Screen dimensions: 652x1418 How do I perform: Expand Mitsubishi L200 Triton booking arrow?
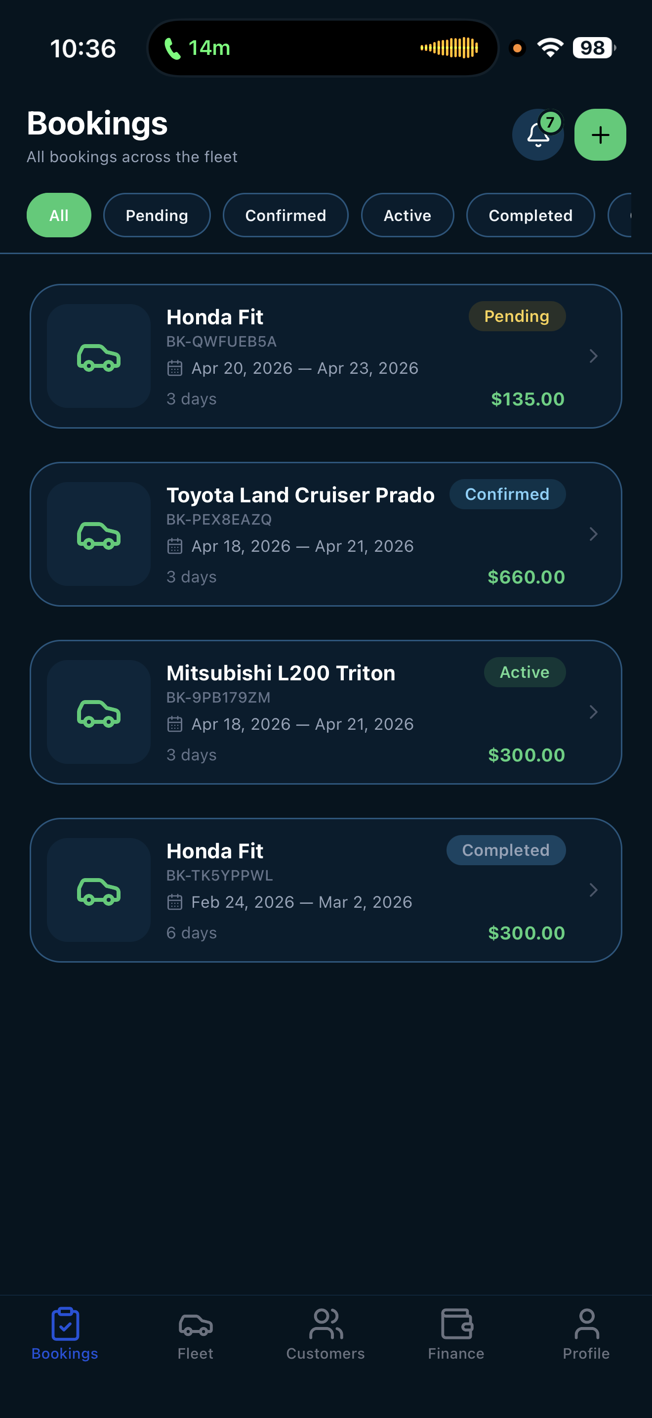[x=593, y=712]
